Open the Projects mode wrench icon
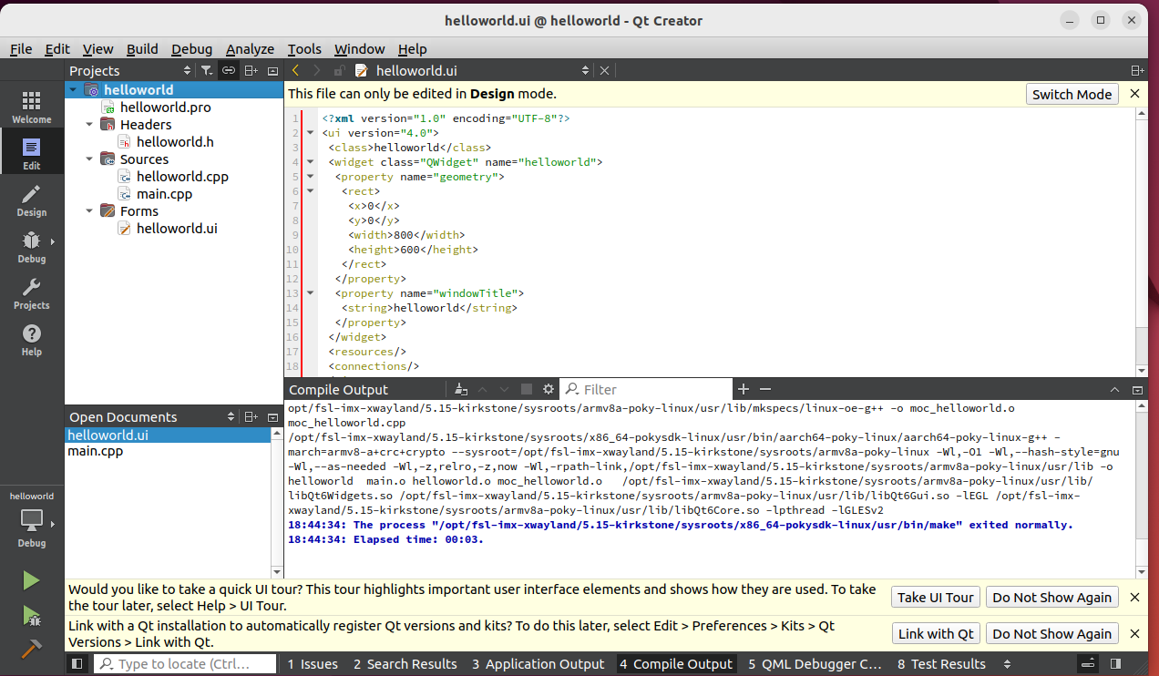 pos(31,292)
